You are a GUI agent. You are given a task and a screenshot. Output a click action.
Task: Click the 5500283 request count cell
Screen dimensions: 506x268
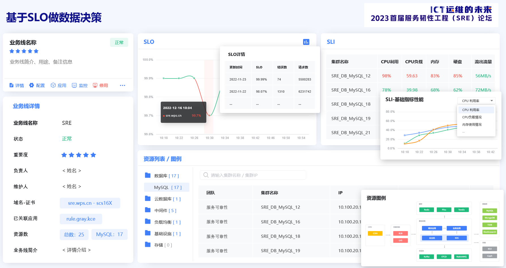point(305,79)
